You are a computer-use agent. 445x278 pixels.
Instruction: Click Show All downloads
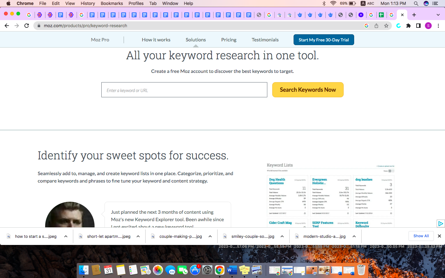click(x=421, y=236)
